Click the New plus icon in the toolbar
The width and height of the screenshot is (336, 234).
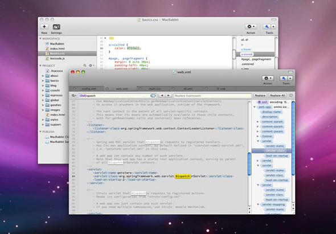point(44,27)
